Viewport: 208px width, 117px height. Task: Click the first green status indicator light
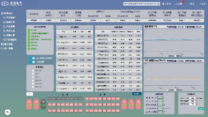29,29
